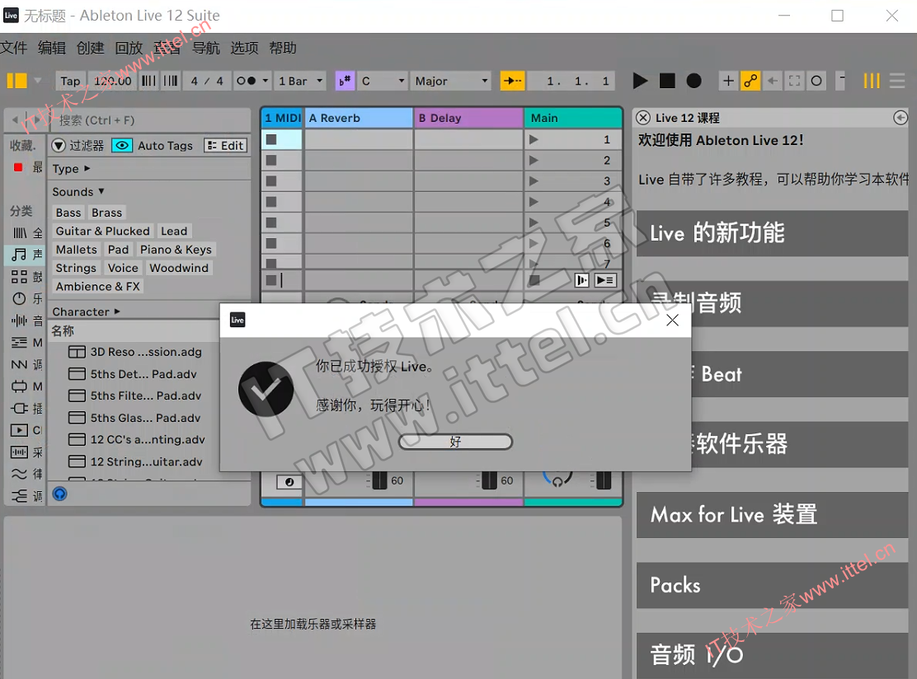Toggle the Auto Tags eye button

click(x=122, y=146)
